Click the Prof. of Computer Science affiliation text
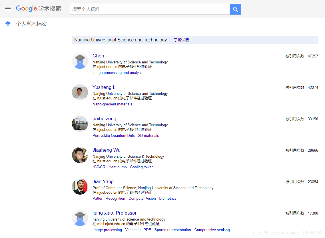The height and width of the screenshot is (238, 325). click(x=153, y=188)
